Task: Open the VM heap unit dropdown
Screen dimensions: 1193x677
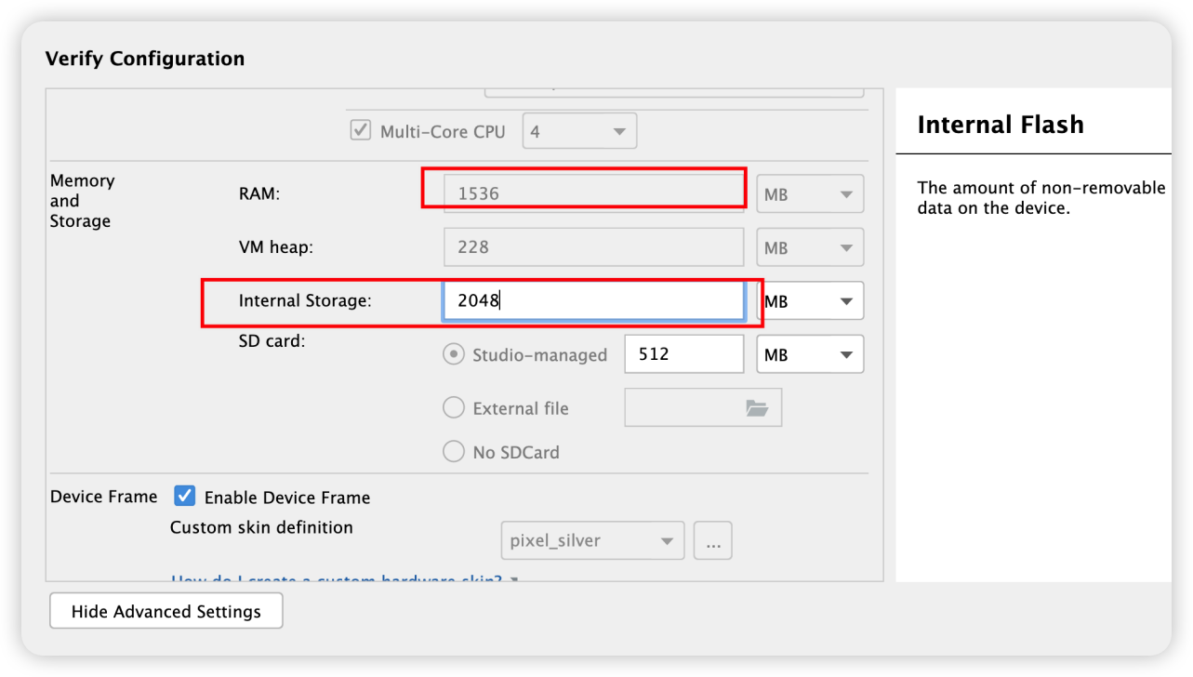Action: point(810,248)
